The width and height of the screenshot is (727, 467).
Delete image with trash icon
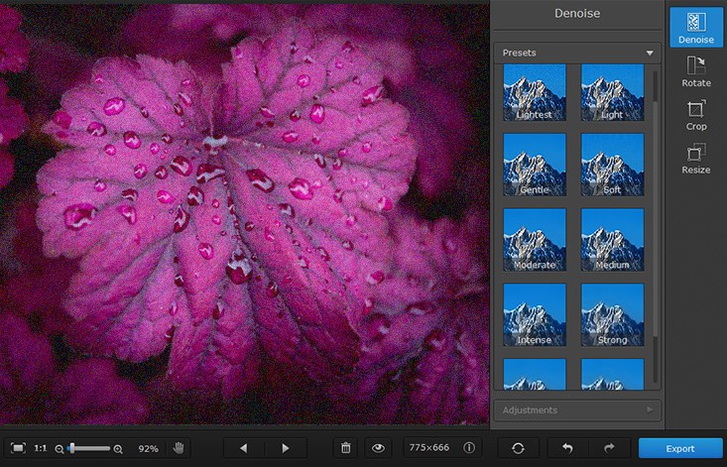pos(345,448)
